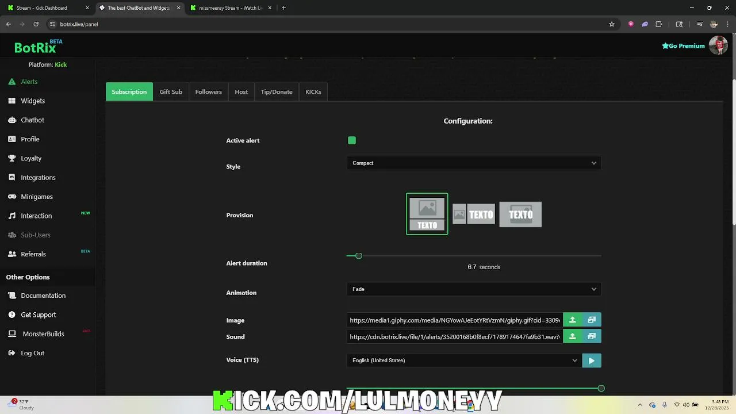Switch to the Tip/Donate tab

click(277, 92)
